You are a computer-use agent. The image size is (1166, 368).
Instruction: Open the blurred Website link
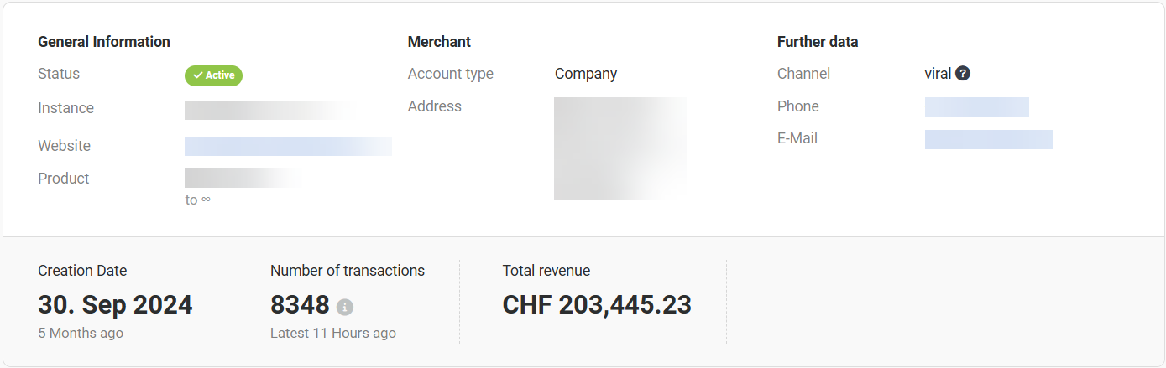coord(288,146)
